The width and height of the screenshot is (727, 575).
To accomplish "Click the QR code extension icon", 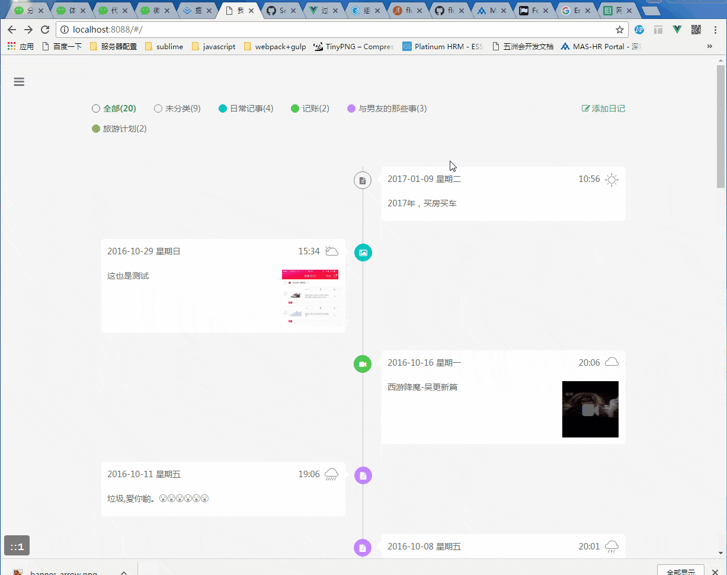I will [x=696, y=30].
